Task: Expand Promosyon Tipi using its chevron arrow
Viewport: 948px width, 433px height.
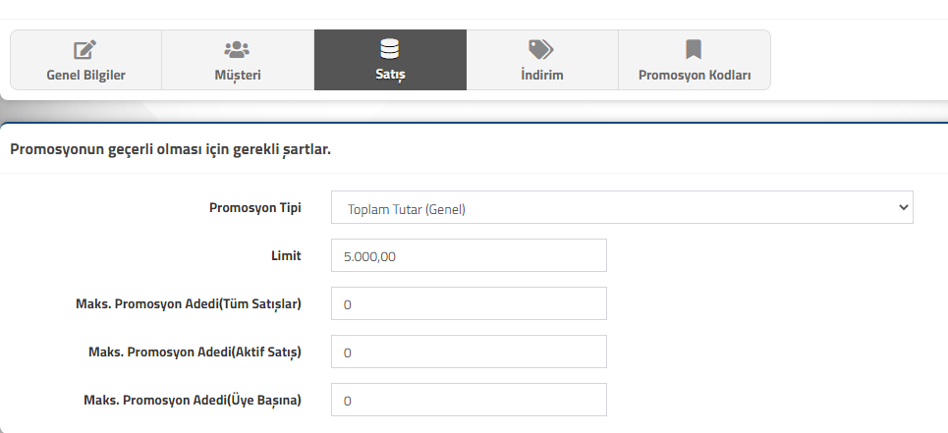Action: point(903,207)
